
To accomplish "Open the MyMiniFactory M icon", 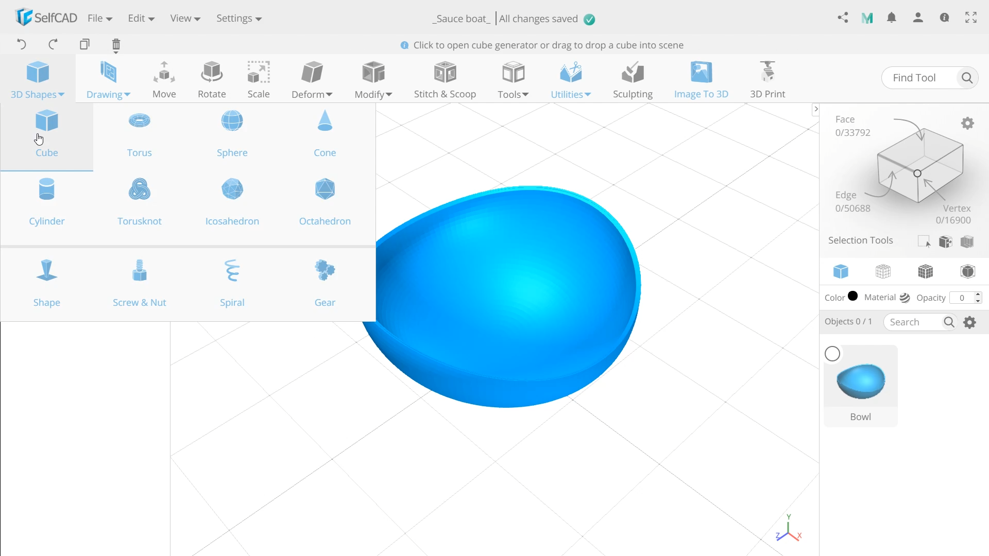I will [867, 19].
